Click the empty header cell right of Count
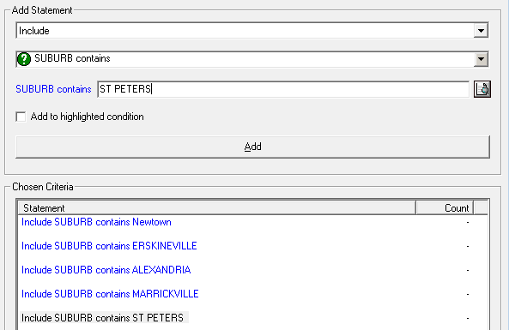The height and width of the screenshot is (330, 509). (x=481, y=207)
